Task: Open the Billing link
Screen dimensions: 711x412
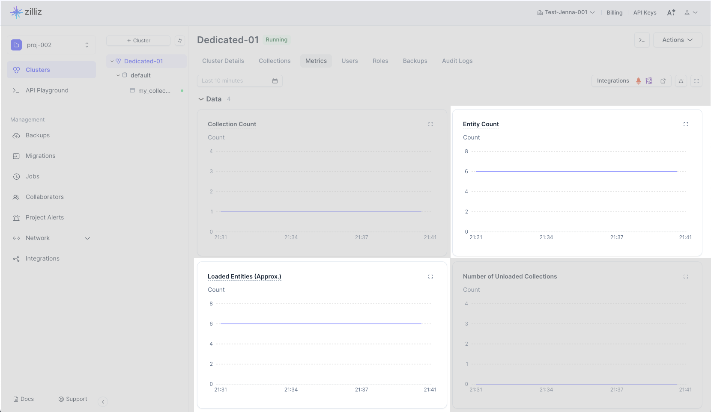Action: (x=614, y=12)
